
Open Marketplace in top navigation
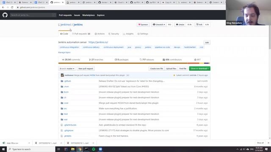click(88, 15)
